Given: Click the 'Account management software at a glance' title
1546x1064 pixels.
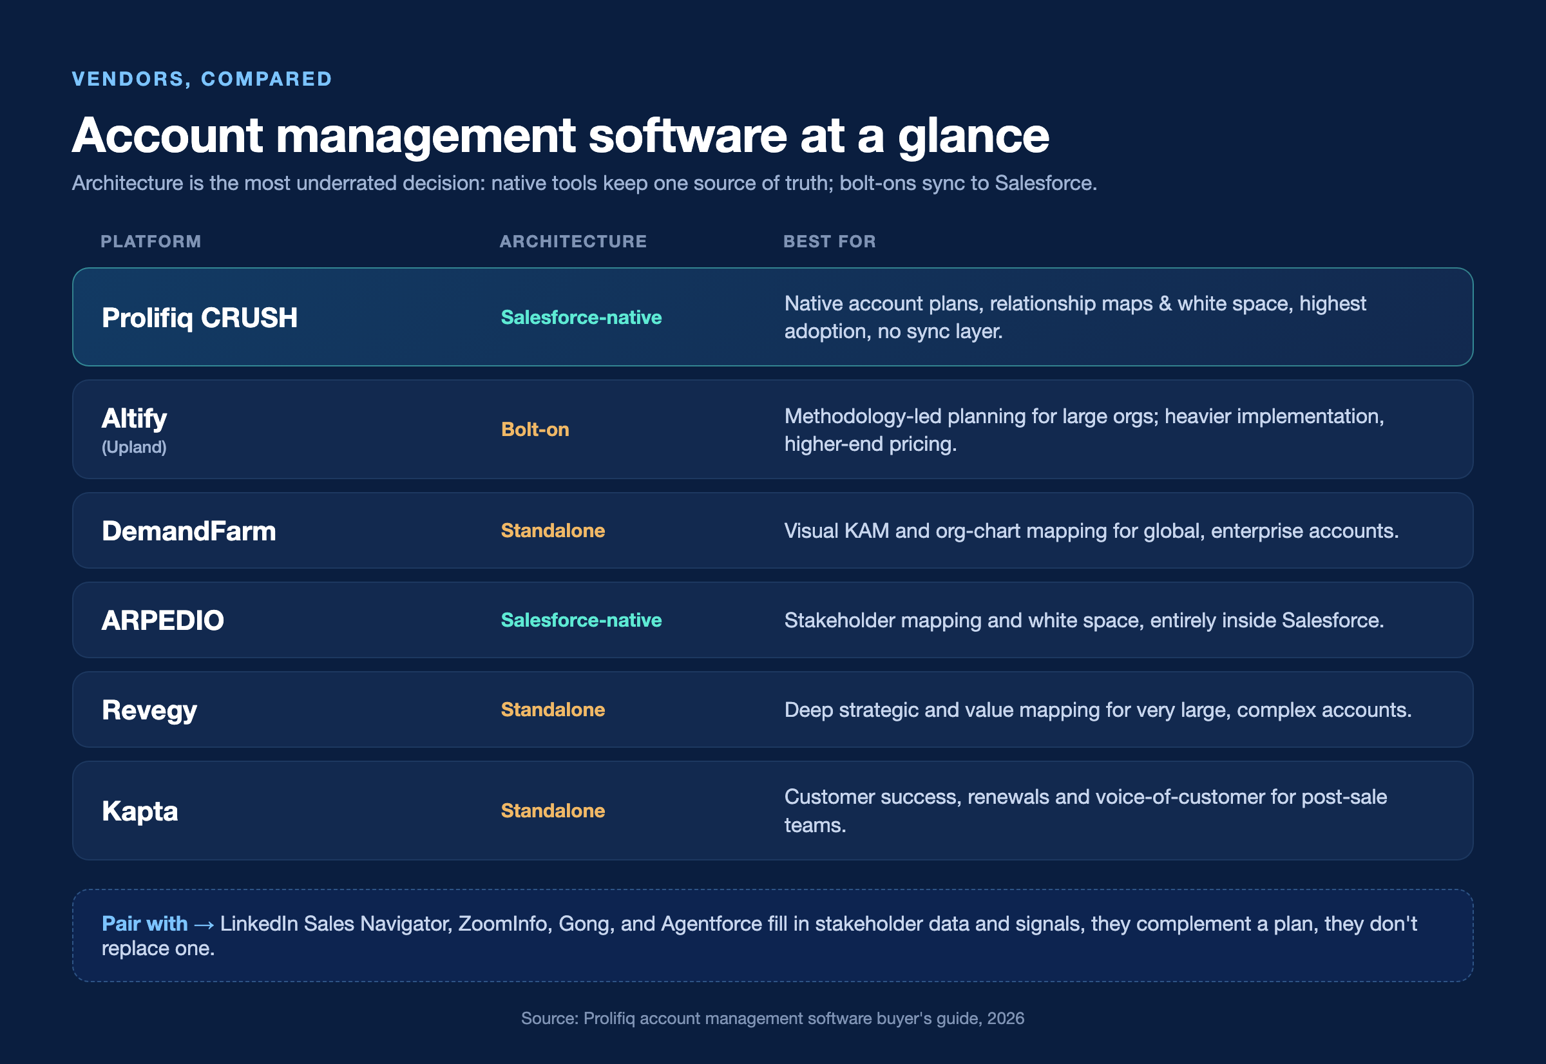Looking at the screenshot, I should point(560,136).
